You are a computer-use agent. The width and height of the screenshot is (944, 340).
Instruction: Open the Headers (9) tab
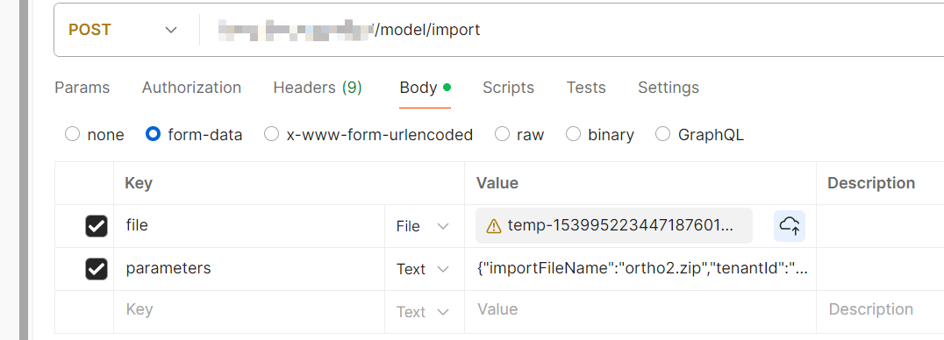point(318,88)
